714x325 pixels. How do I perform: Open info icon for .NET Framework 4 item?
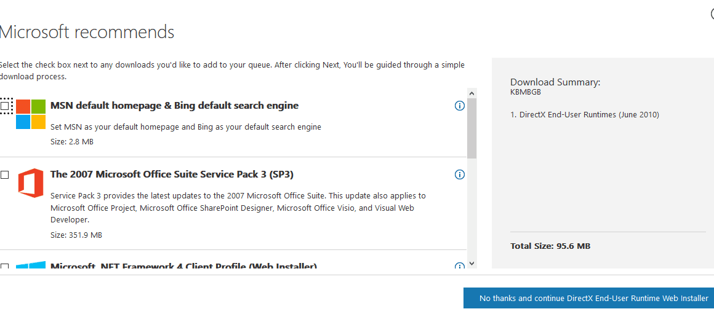[459, 265]
